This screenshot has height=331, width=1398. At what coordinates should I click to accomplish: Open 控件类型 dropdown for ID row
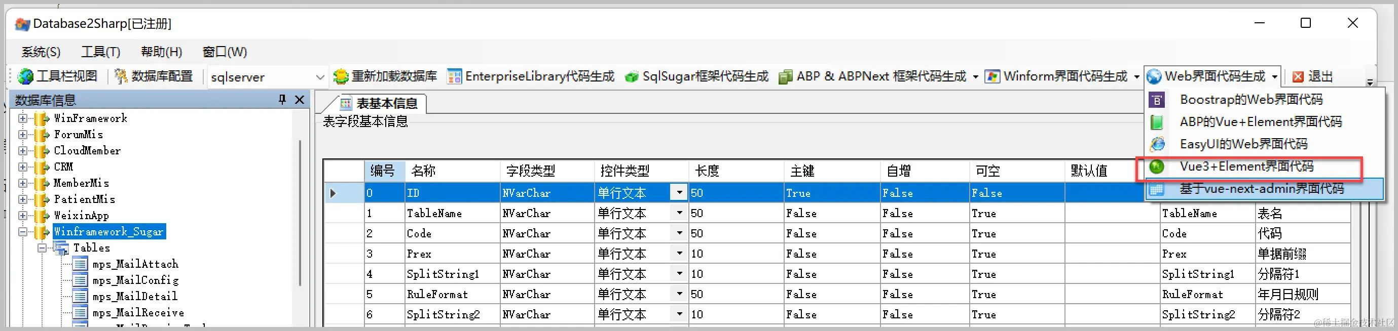679,192
